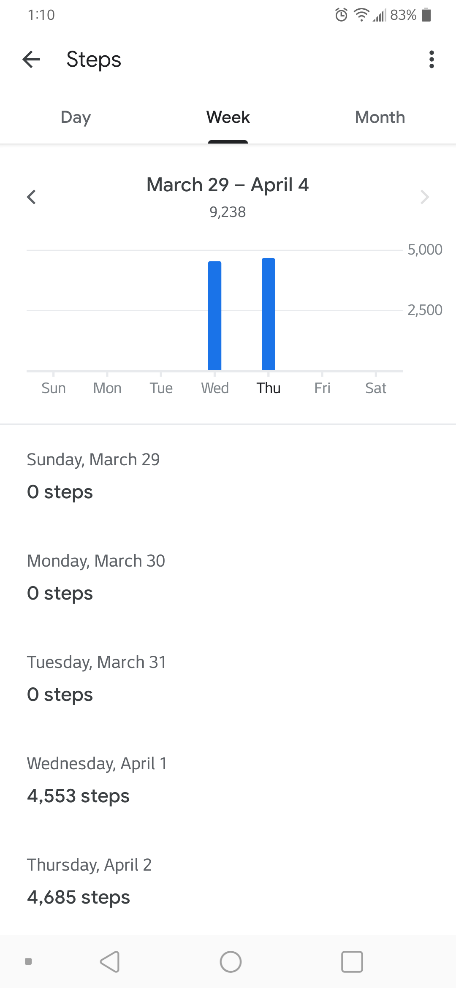The width and height of the screenshot is (456, 988).
Task: Select the Thursday bar in the chart
Action: (x=269, y=314)
